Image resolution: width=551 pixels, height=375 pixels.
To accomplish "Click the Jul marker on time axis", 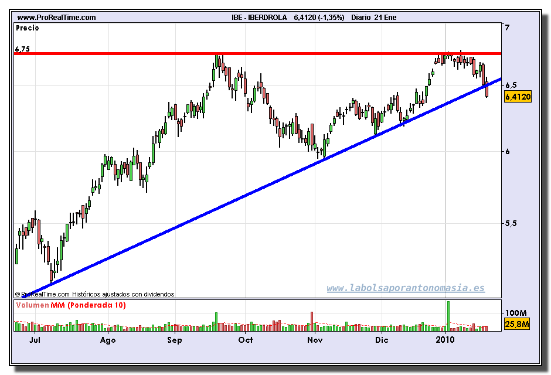I will tap(35, 340).
